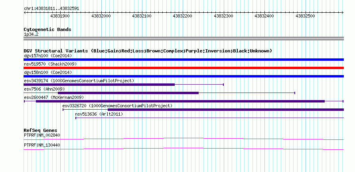
Task: Open PTPRF|NM_002840 gene label
Action: [42, 135]
